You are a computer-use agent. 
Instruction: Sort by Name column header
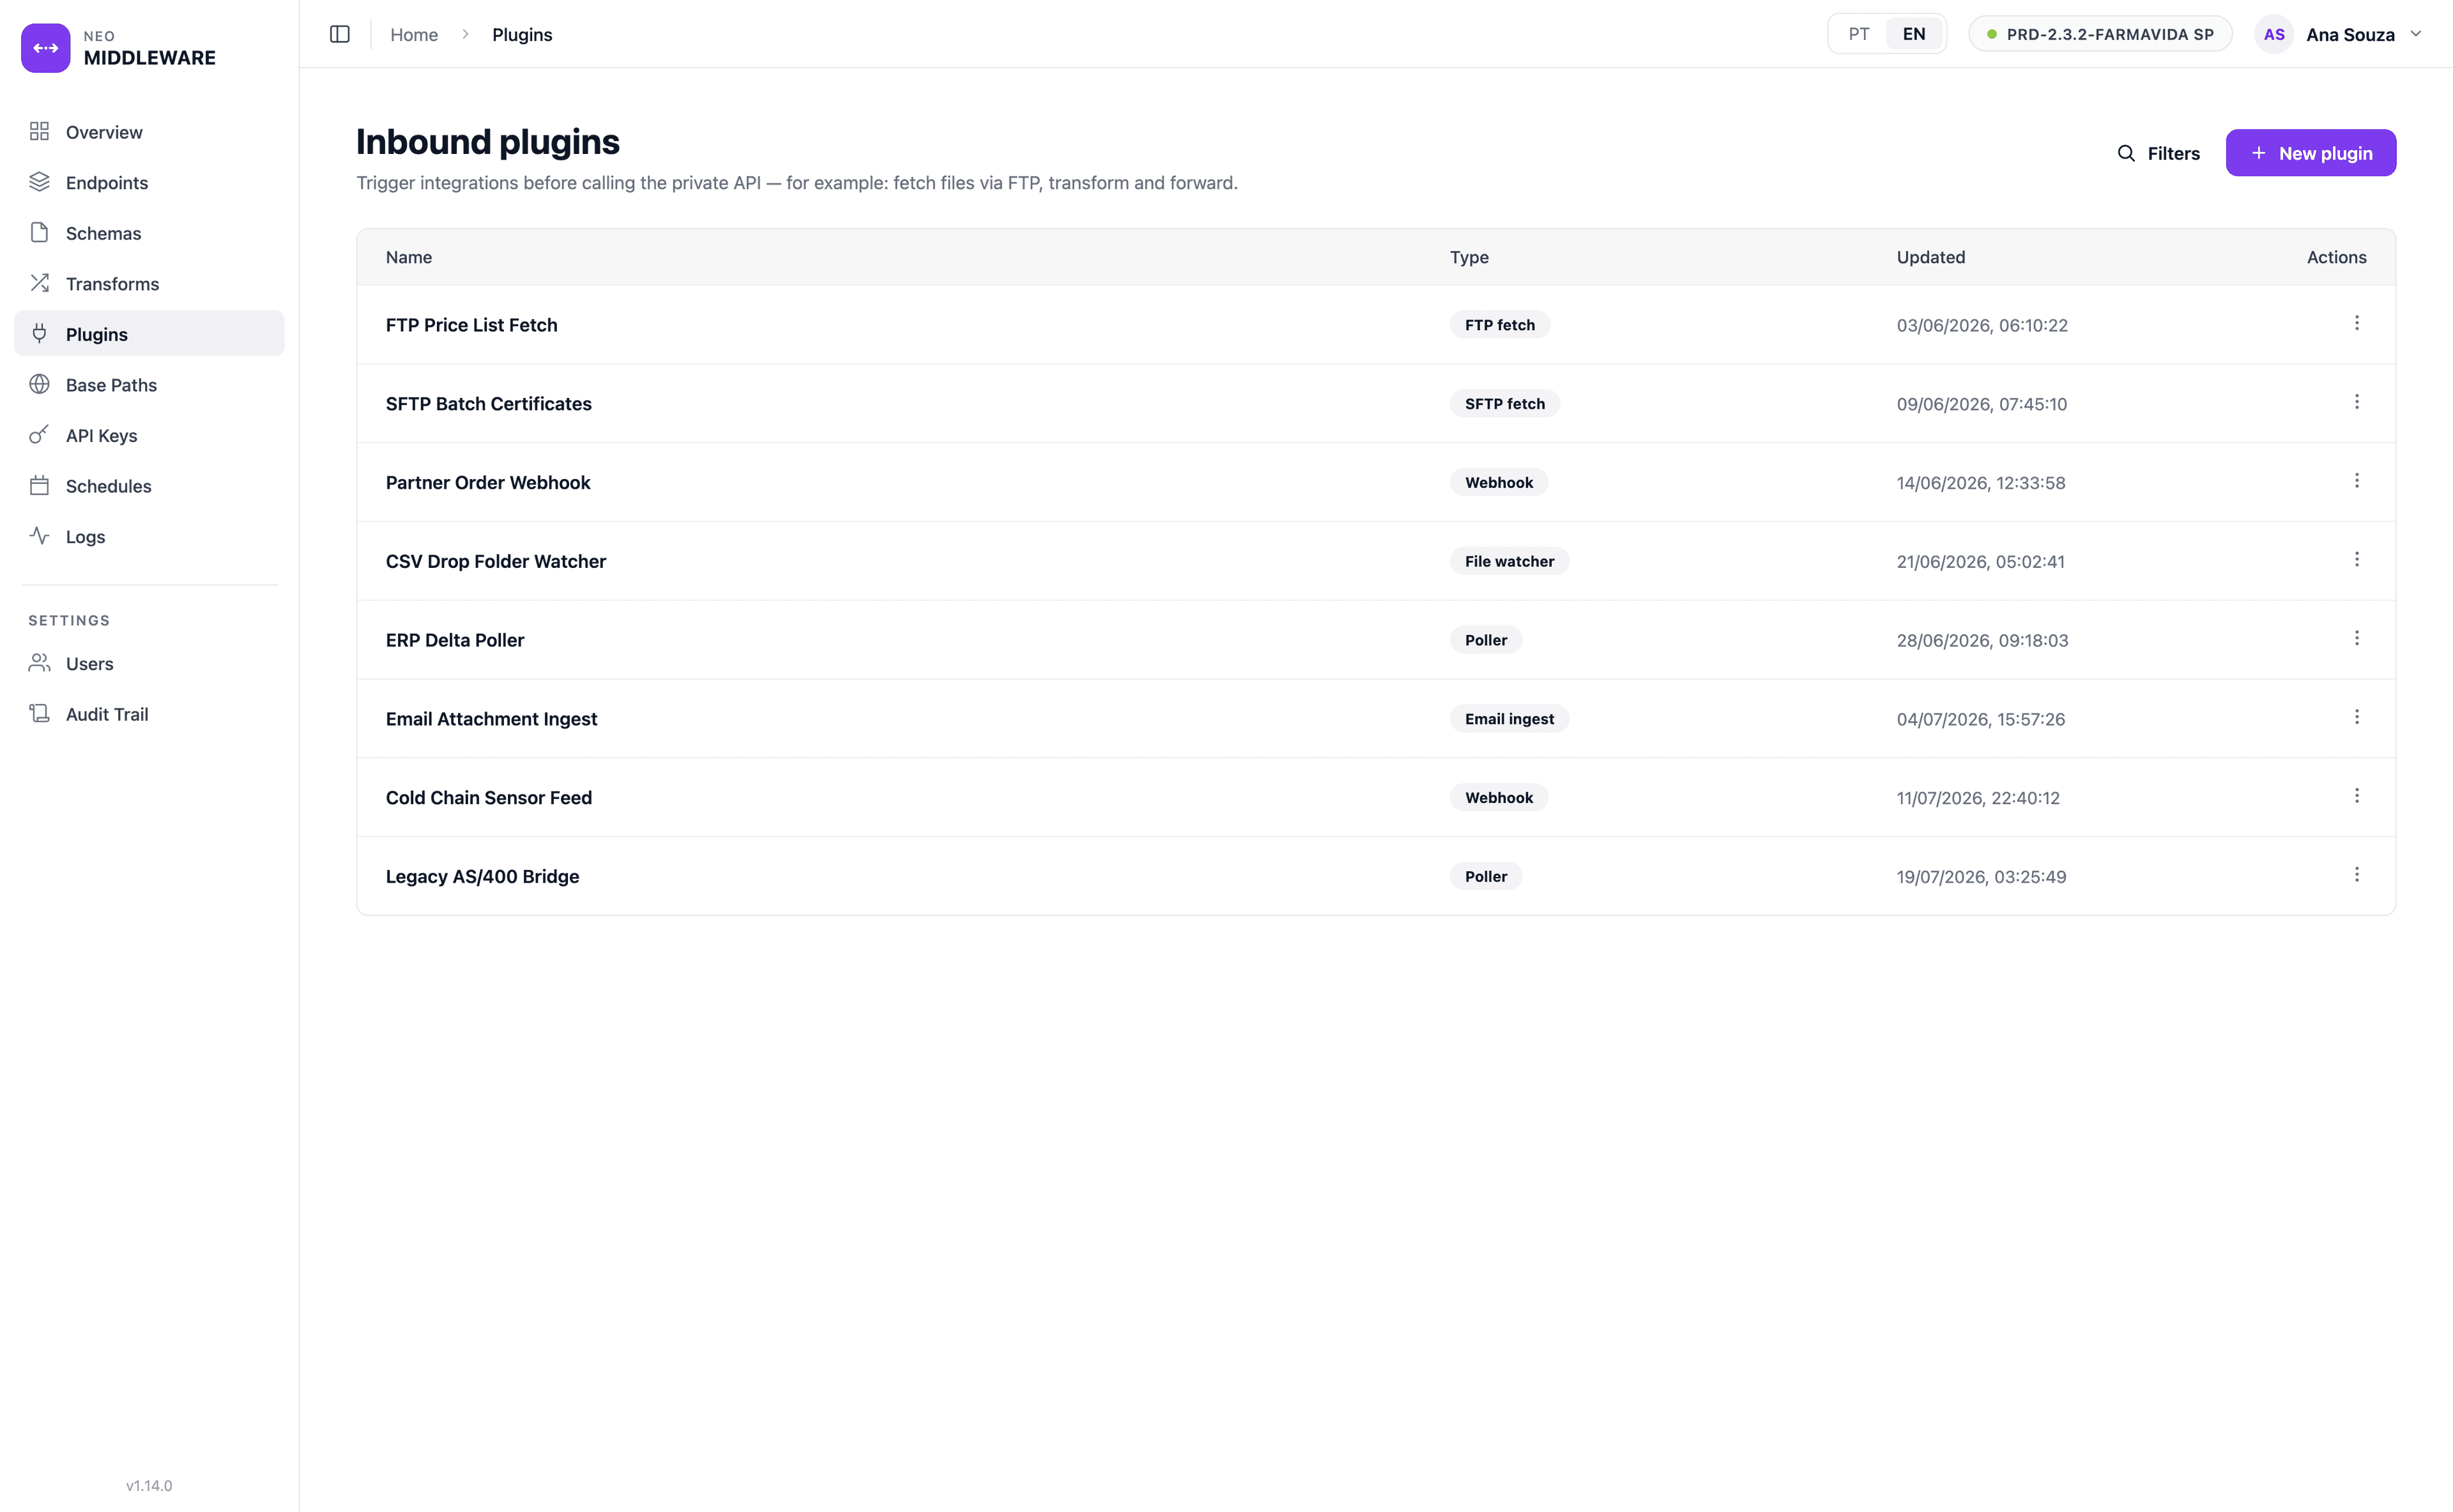tap(409, 257)
